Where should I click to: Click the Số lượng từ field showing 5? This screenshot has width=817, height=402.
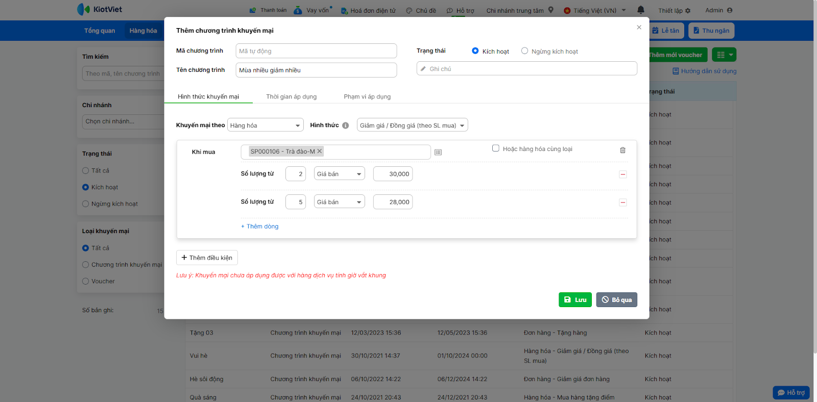pos(296,202)
